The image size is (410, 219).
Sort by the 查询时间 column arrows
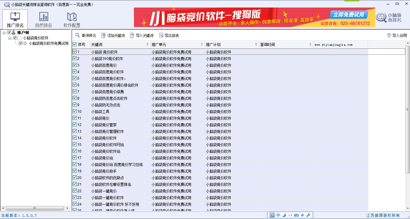click(x=310, y=45)
